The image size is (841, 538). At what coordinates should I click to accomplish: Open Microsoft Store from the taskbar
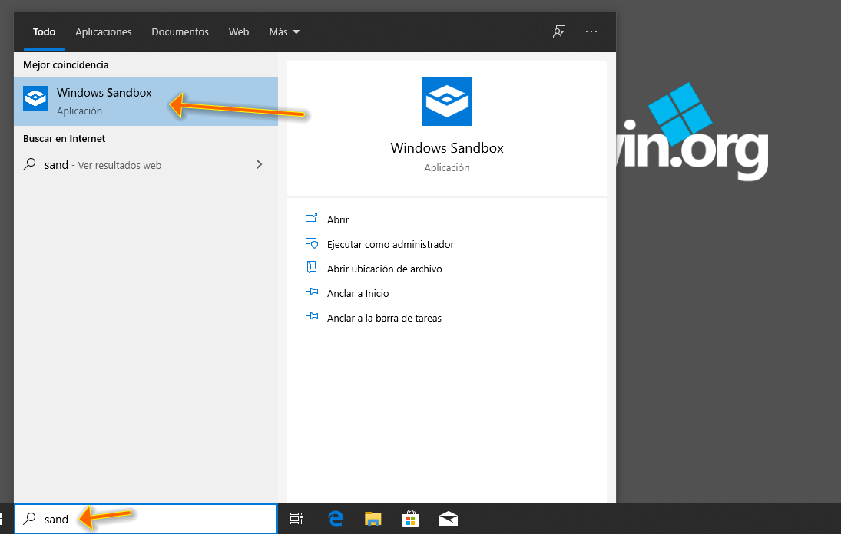coord(411,519)
